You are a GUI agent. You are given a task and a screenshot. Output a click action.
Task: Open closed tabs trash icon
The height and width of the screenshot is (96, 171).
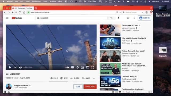click(x=151, y=8)
